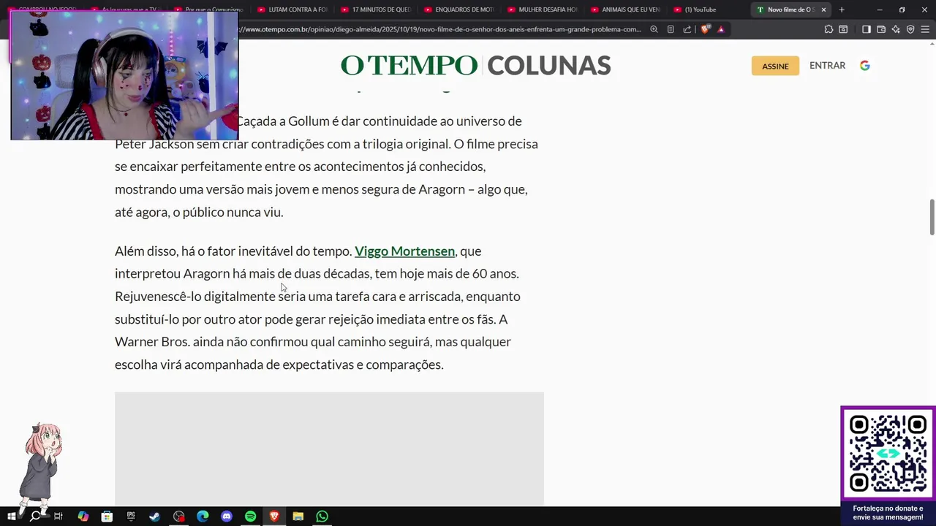Click the gray ad placeholder box
936x526 pixels.
click(329, 449)
